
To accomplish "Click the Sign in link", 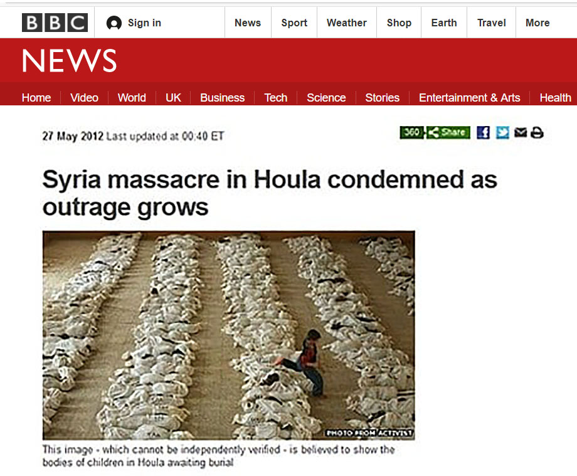I will pos(144,23).
